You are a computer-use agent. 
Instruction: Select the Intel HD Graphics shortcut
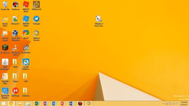click(x=5, y=93)
